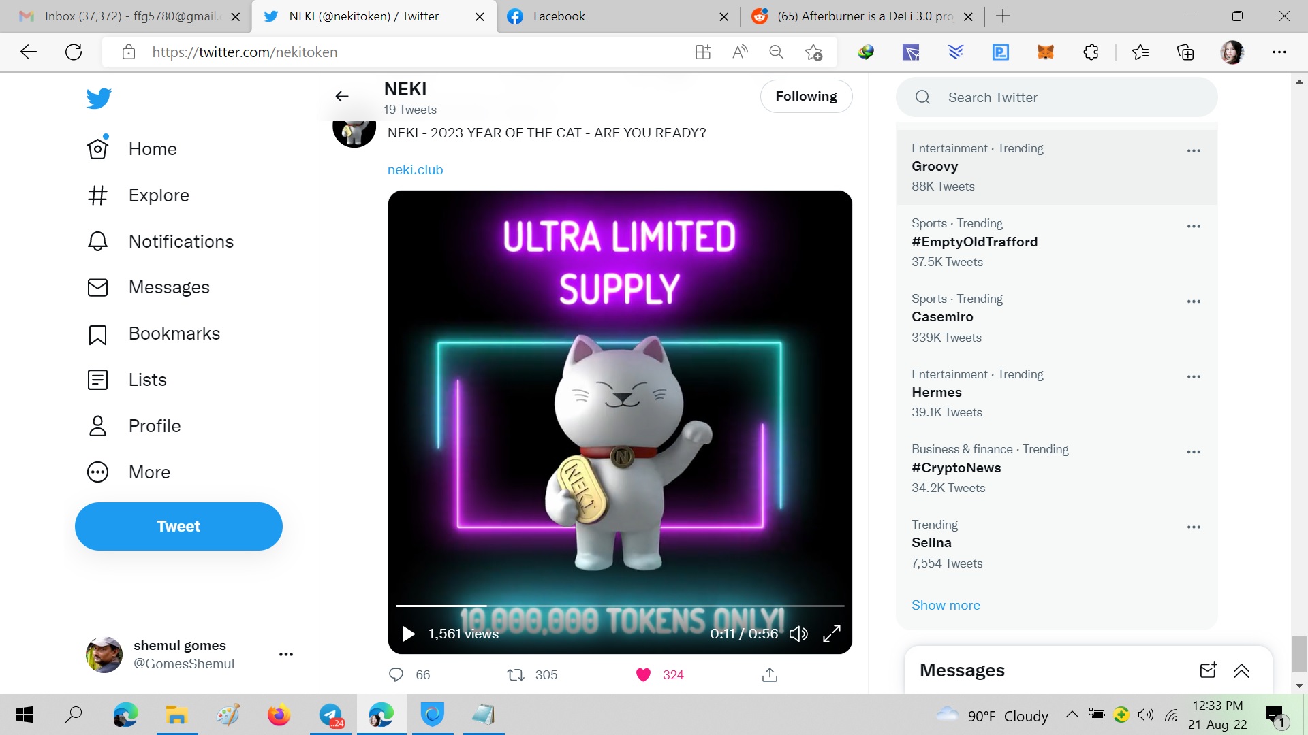Viewport: 1308px width, 735px height.
Task: Open browser Collections
Action: 1185,52
